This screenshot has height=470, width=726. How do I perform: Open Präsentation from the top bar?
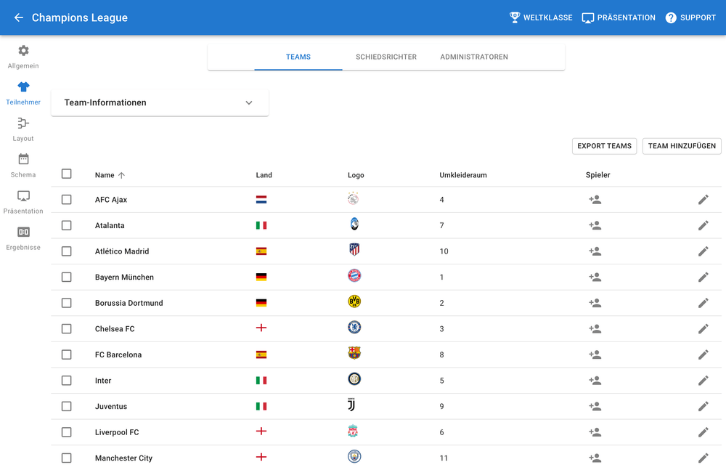(x=619, y=17)
